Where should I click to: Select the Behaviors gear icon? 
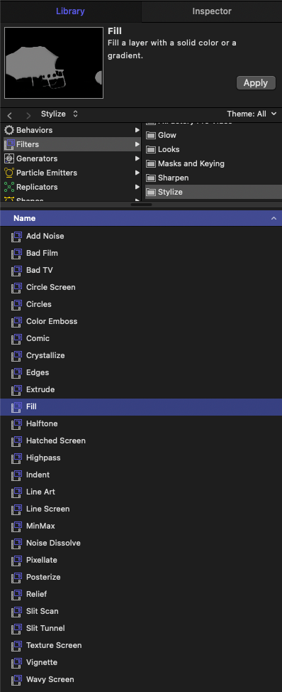pos(9,130)
